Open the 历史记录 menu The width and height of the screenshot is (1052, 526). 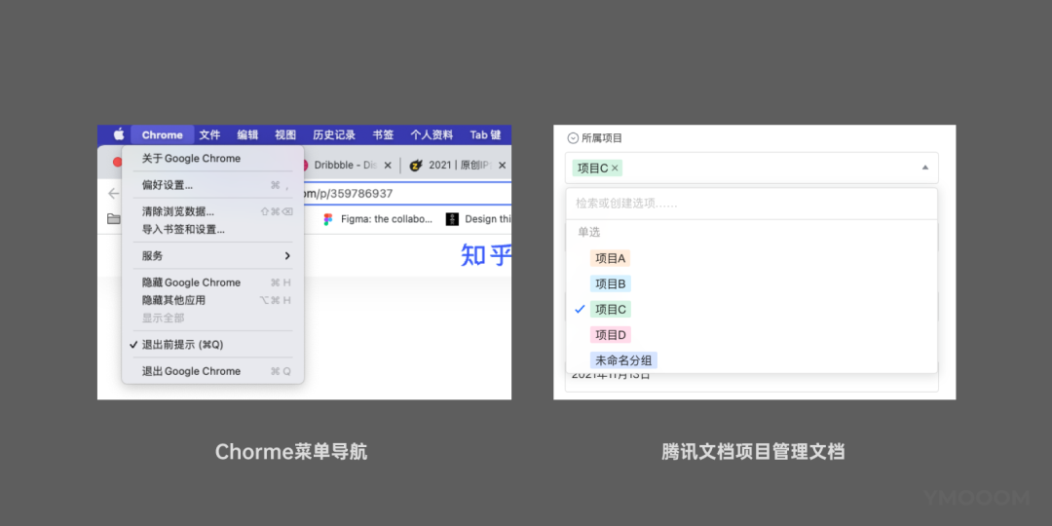[x=333, y=134]
